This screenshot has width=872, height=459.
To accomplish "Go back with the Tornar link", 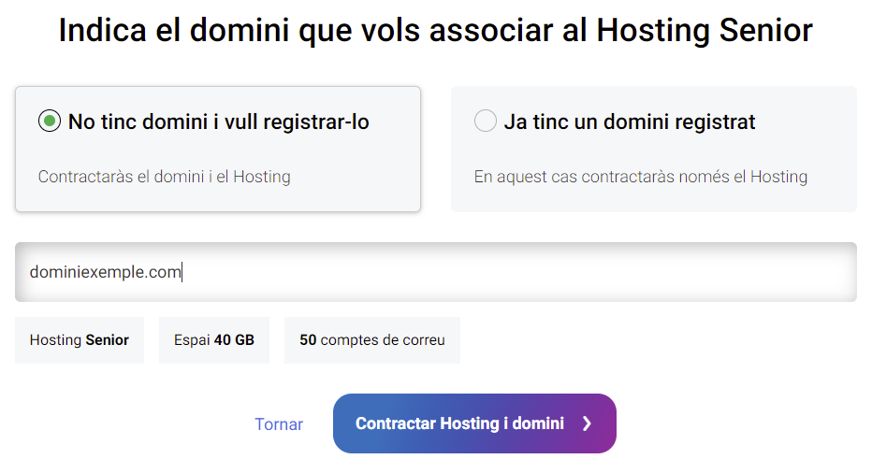I will click(279, 424).
